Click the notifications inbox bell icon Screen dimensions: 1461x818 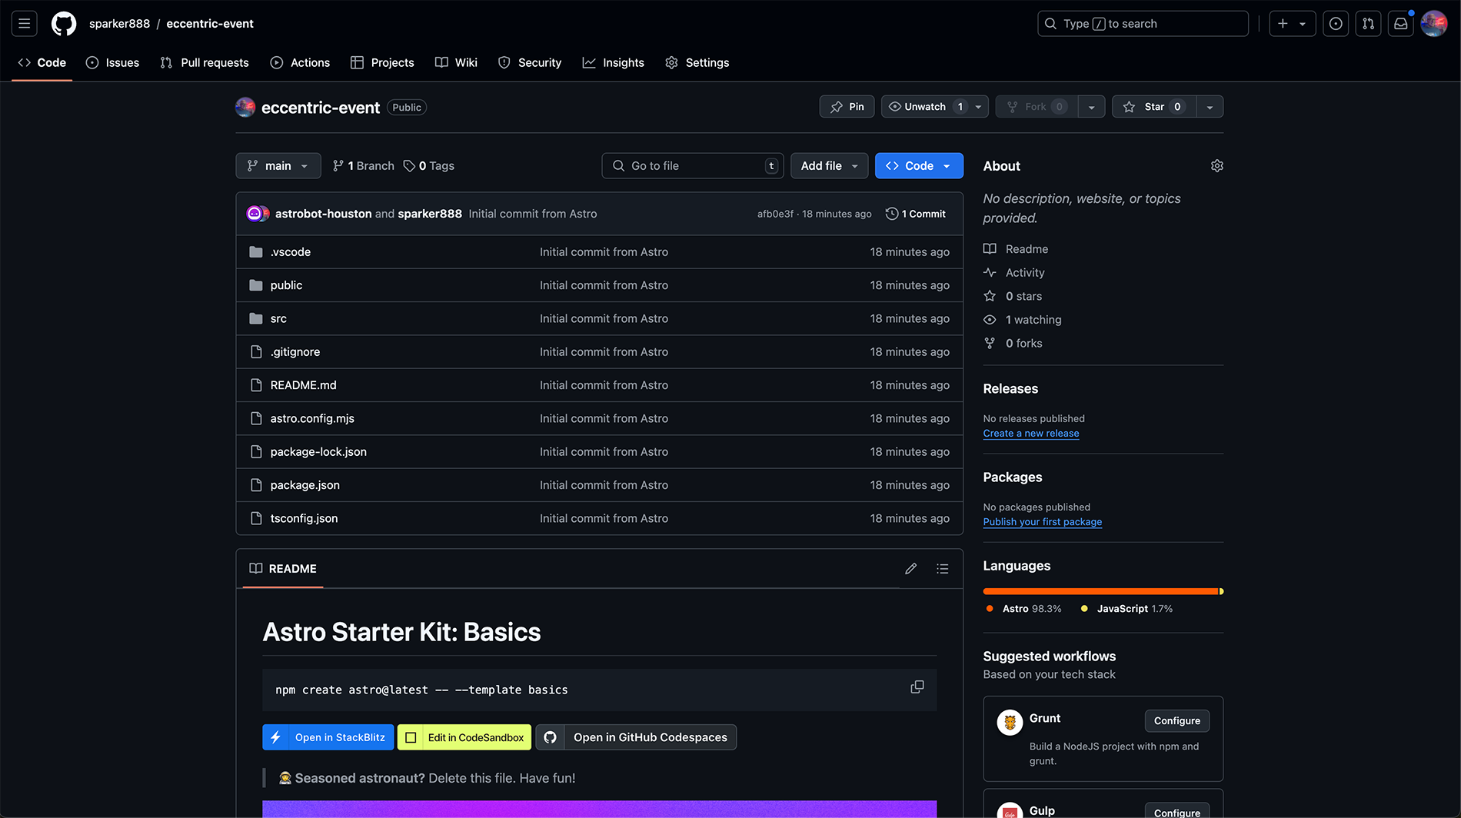[1400, 23]
